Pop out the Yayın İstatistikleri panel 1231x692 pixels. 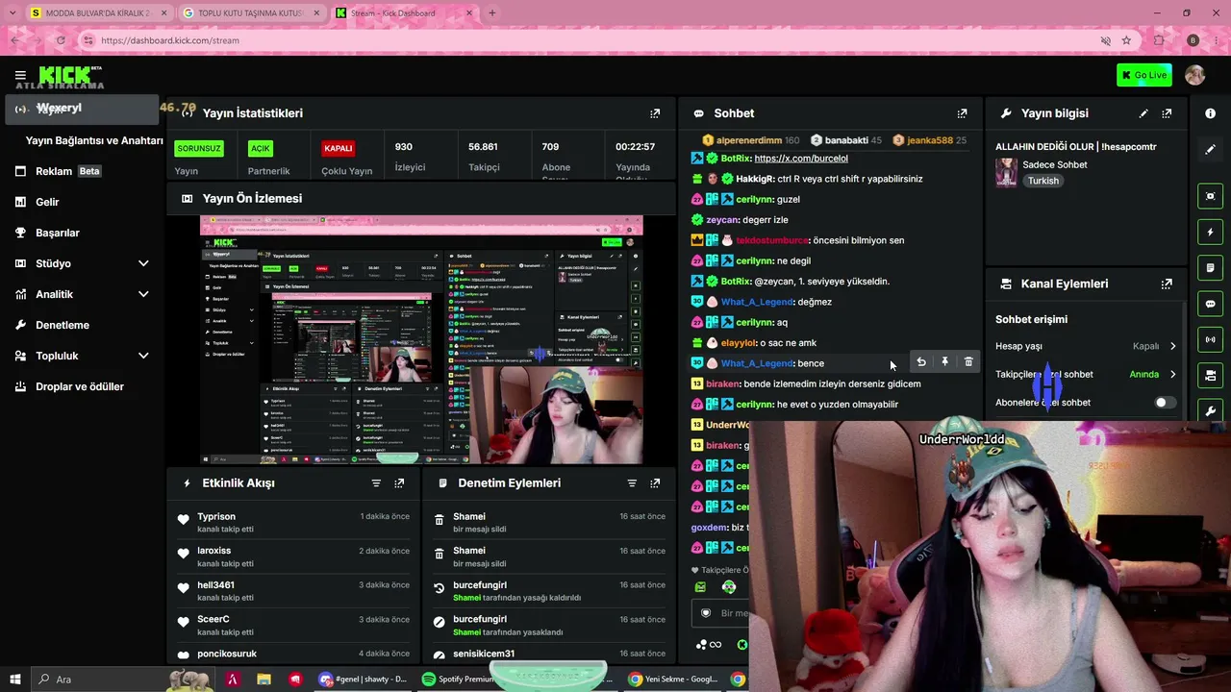click(x=655, y=113)
